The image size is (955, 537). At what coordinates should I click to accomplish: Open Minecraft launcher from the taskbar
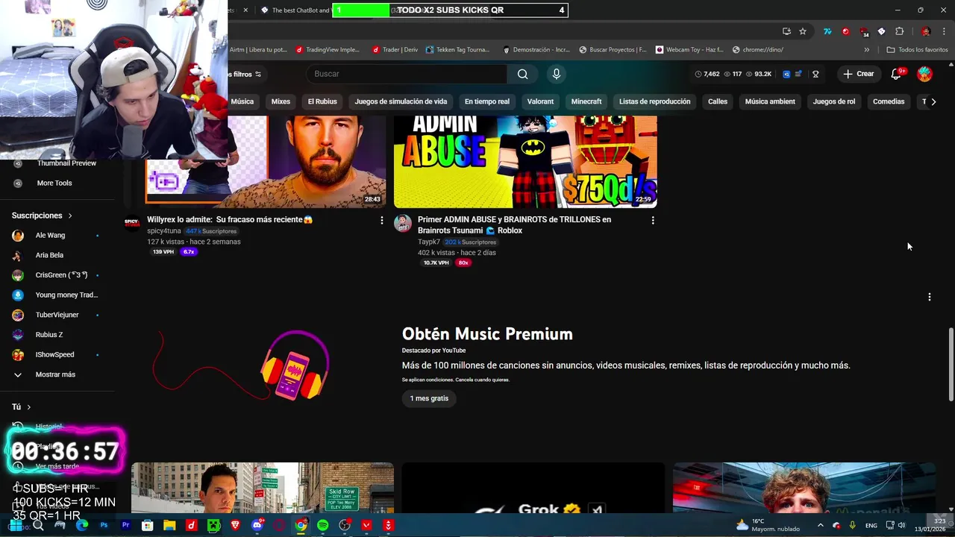(213, 525)
